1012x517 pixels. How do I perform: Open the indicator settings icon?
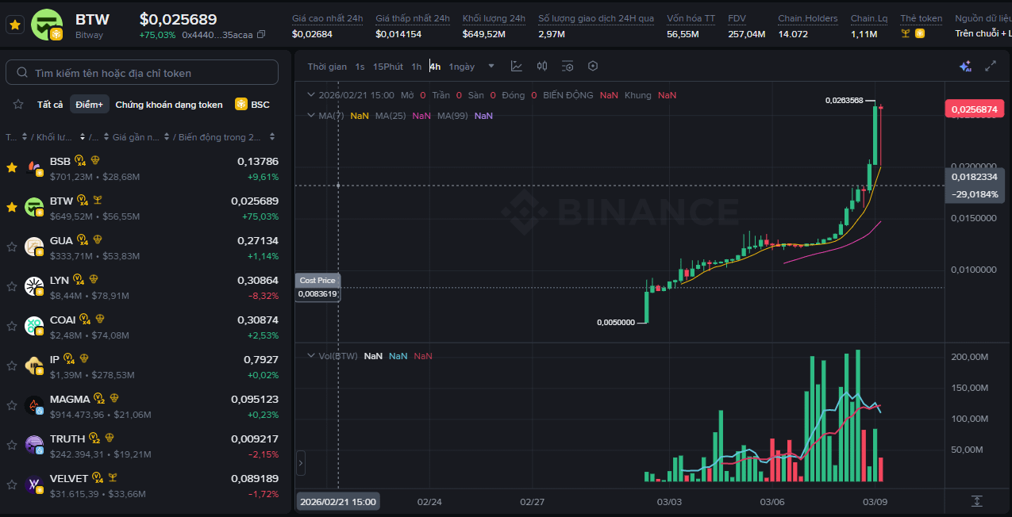[x=568, y=67]
